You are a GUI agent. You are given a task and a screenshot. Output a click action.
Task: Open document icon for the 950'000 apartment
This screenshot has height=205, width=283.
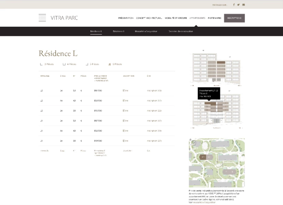pyautogui.click(x=124, y=101)
